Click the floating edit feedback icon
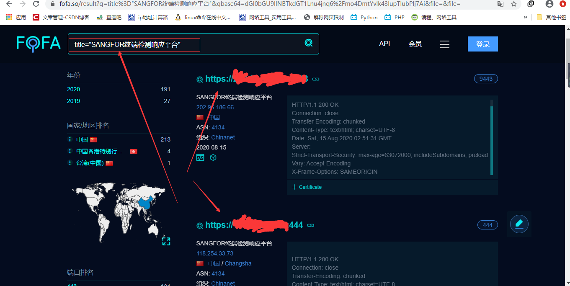570x286 pixels. pyautogui.click(x=519, y=224)
